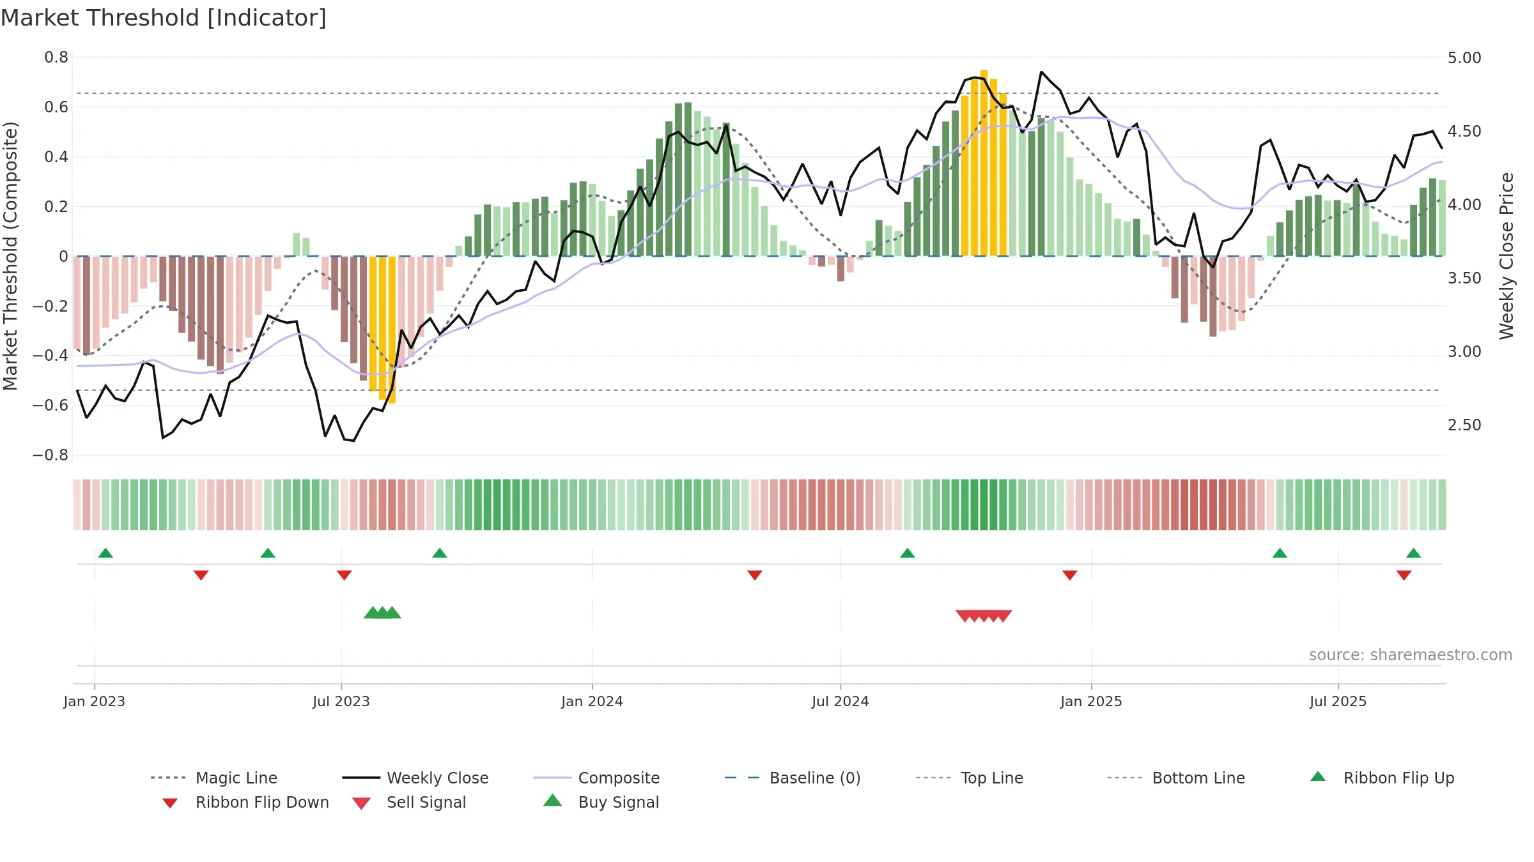
Task: Toggle the Bottom Line legend entry
Action: coord(1176,778)
